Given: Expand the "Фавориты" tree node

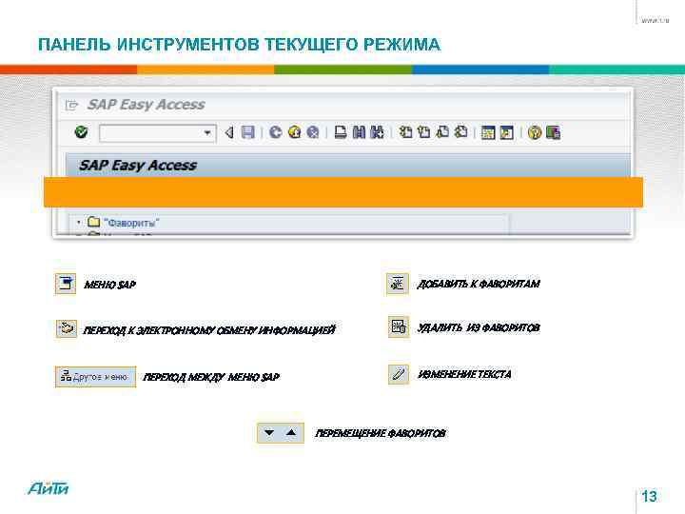Looking at the screenshot, I should click(x=79, y=223).
